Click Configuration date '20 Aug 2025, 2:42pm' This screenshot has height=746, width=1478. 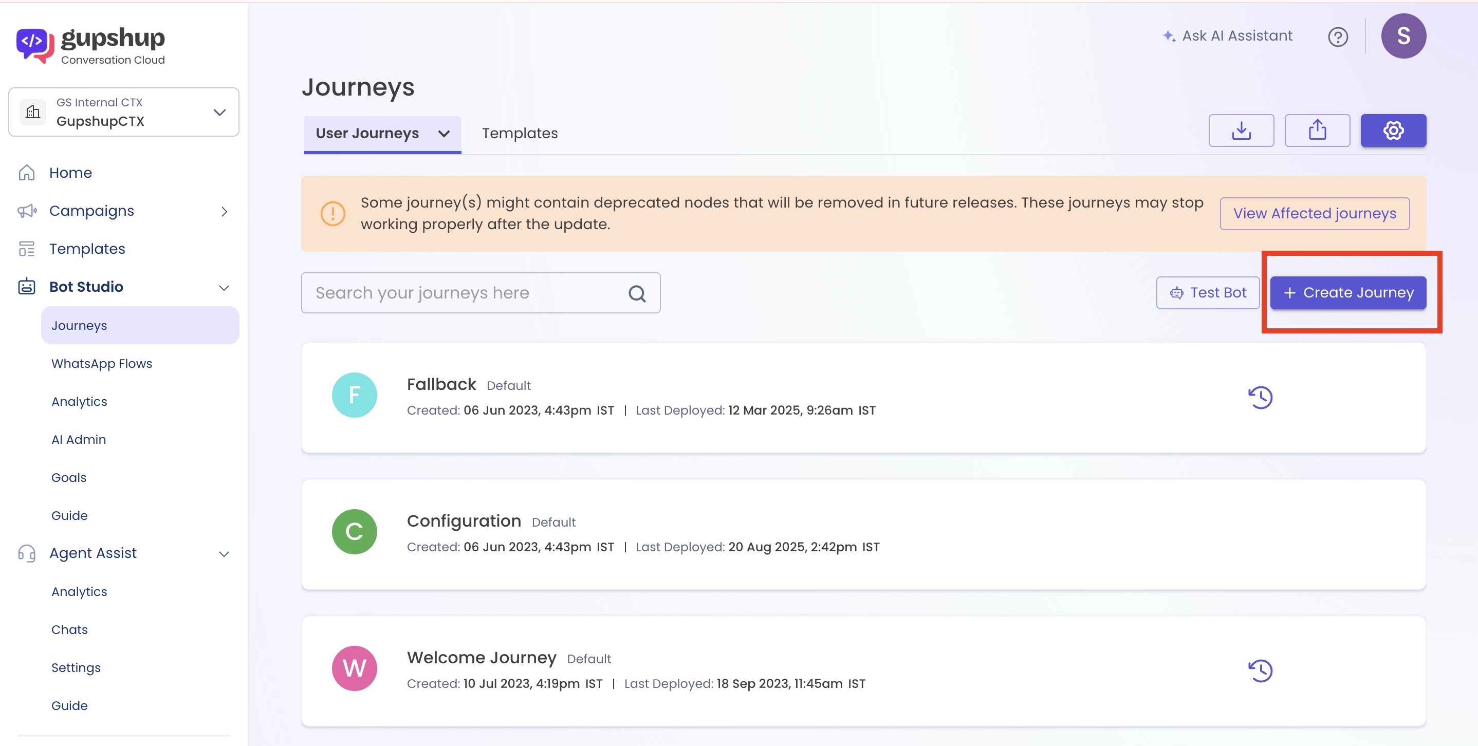tap(792, 547)
